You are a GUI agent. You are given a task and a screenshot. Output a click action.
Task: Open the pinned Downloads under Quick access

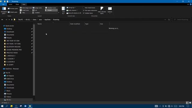tap(10, 32)
